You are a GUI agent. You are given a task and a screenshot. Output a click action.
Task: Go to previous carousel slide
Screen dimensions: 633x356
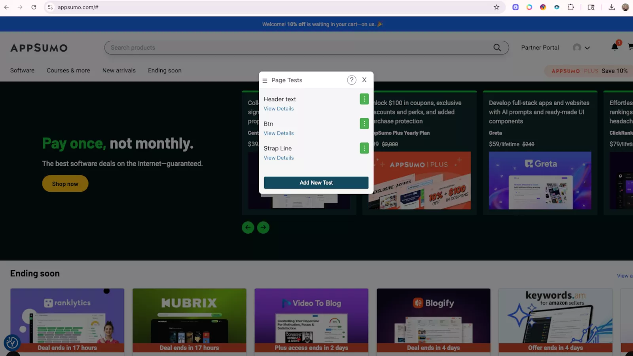pyautogui.click(x=248, y=227)
